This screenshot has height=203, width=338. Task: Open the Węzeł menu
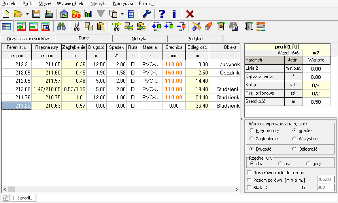click(x=45, y=4)
